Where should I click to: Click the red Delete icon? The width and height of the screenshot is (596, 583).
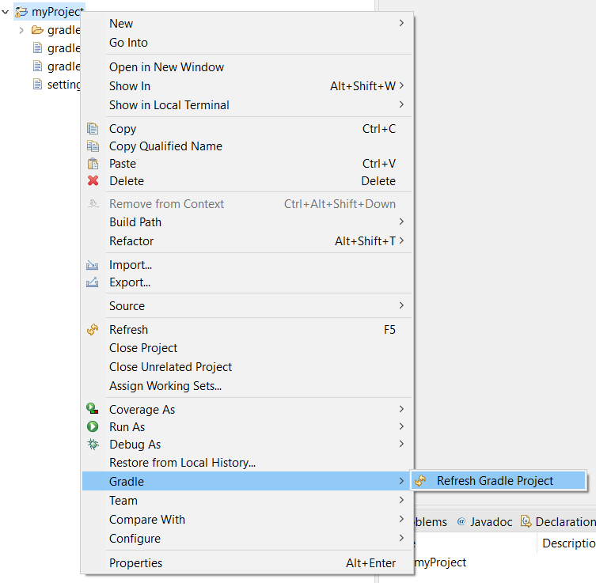(93, 181)
